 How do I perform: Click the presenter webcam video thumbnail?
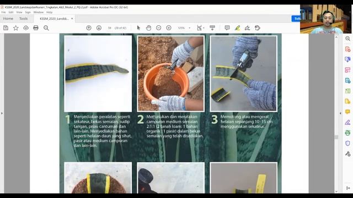pyautogui.click(x=327, y=19)
